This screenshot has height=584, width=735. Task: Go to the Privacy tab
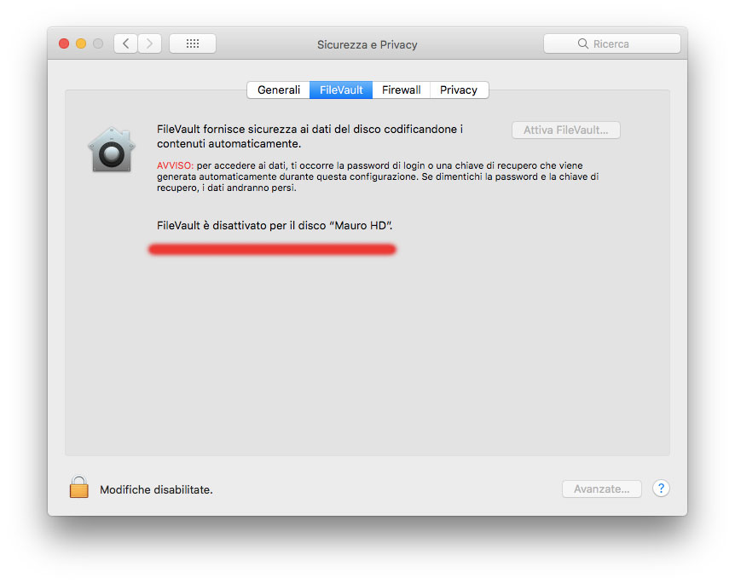459,90
